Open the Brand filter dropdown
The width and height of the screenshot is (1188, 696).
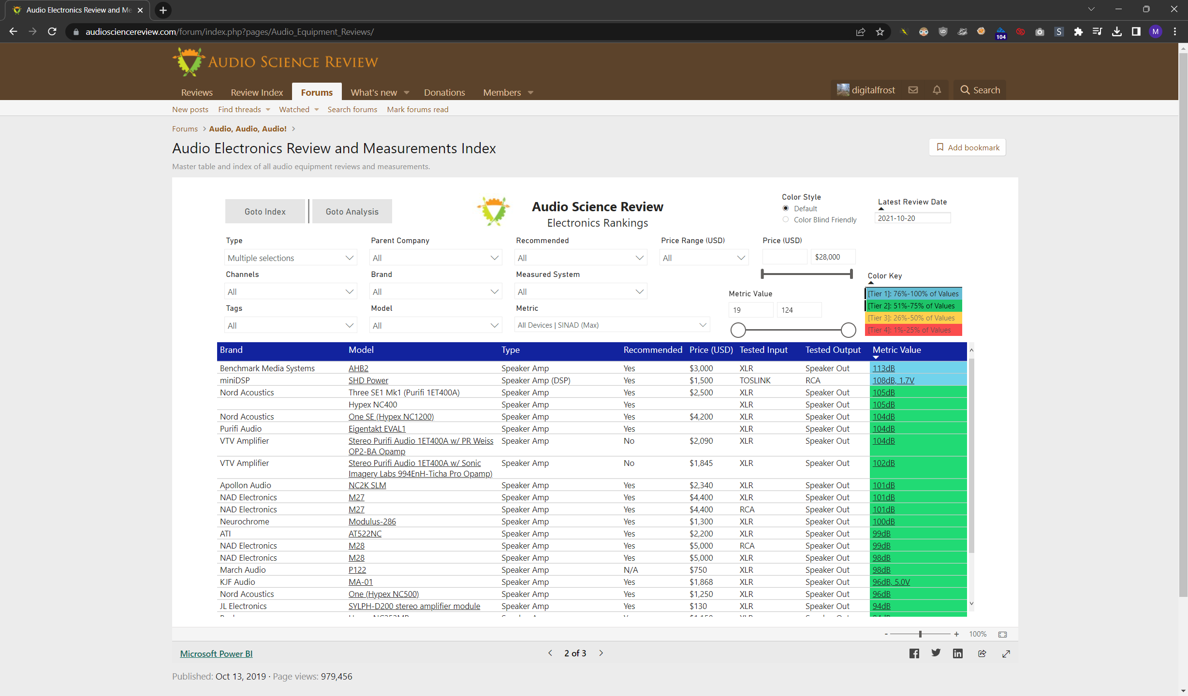[436, 291]
